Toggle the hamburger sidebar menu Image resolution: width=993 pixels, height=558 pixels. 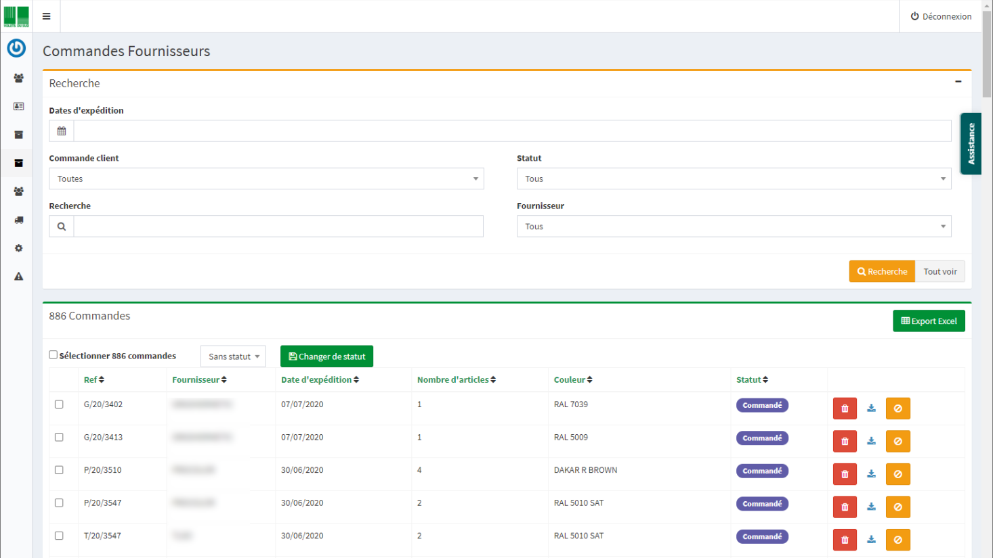(46, 16)
